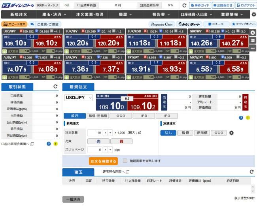Screen dimensions: 257x211
Task: Open 決済注文 settings gear icon
Action: [231, 133]
